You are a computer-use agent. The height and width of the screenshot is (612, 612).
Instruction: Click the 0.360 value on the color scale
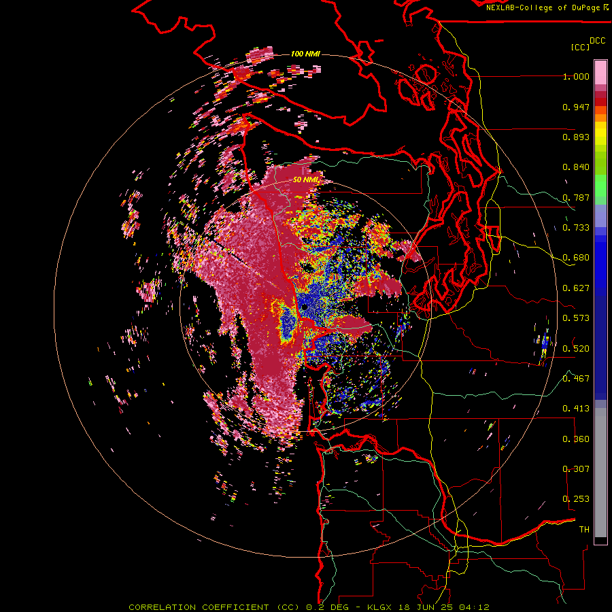[576, 439]
